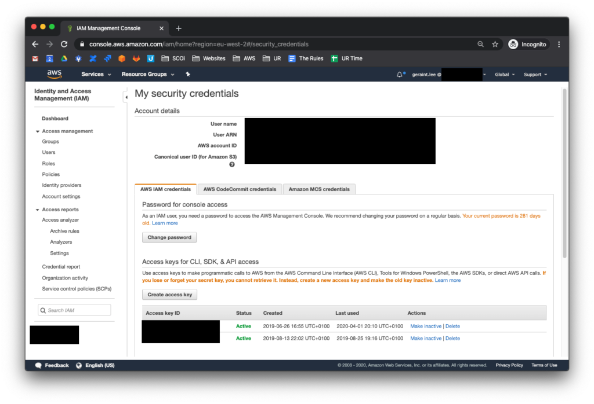Open the geraint.lee account dropdown
The height and width of the screenshot is (404, 594).
point(449,75)
